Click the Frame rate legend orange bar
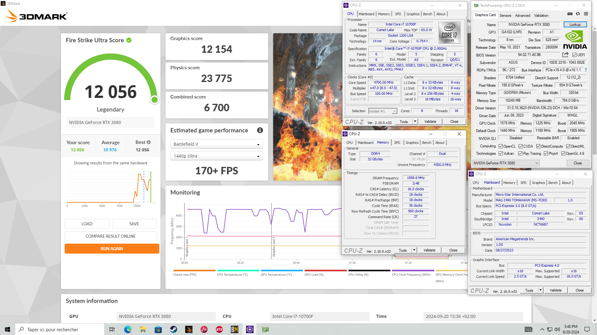 pyautogui.click(x=194, y=271)
